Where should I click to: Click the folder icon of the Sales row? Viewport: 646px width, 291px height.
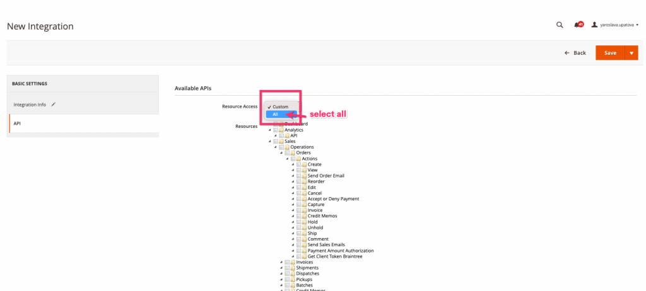[281, 141]
